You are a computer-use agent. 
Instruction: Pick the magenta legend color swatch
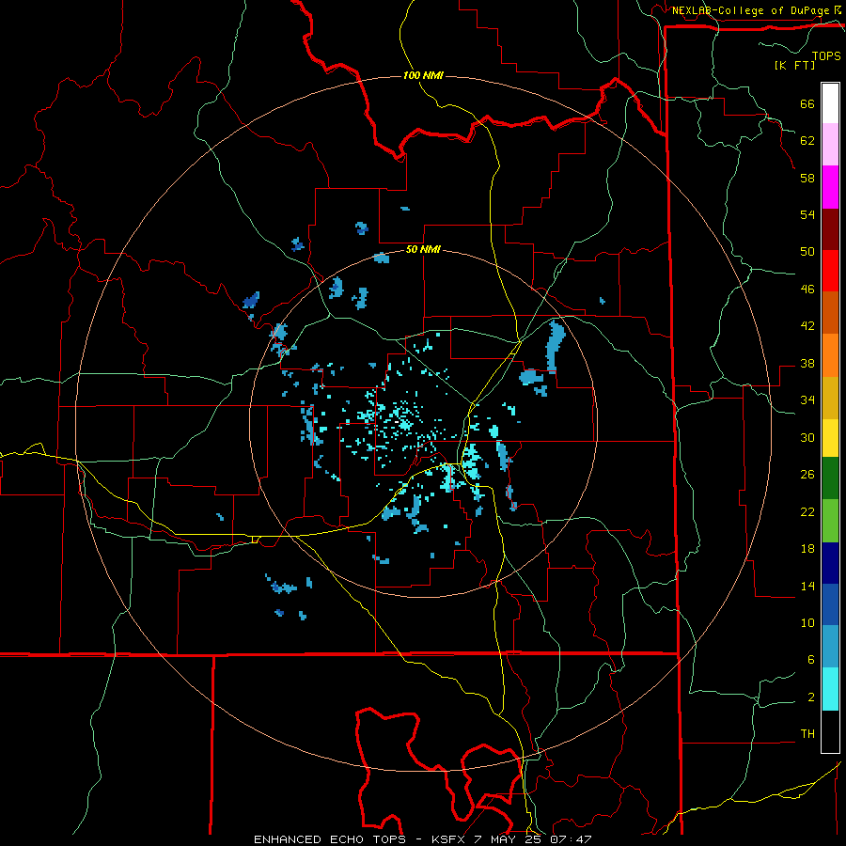[x=830, y=187]
